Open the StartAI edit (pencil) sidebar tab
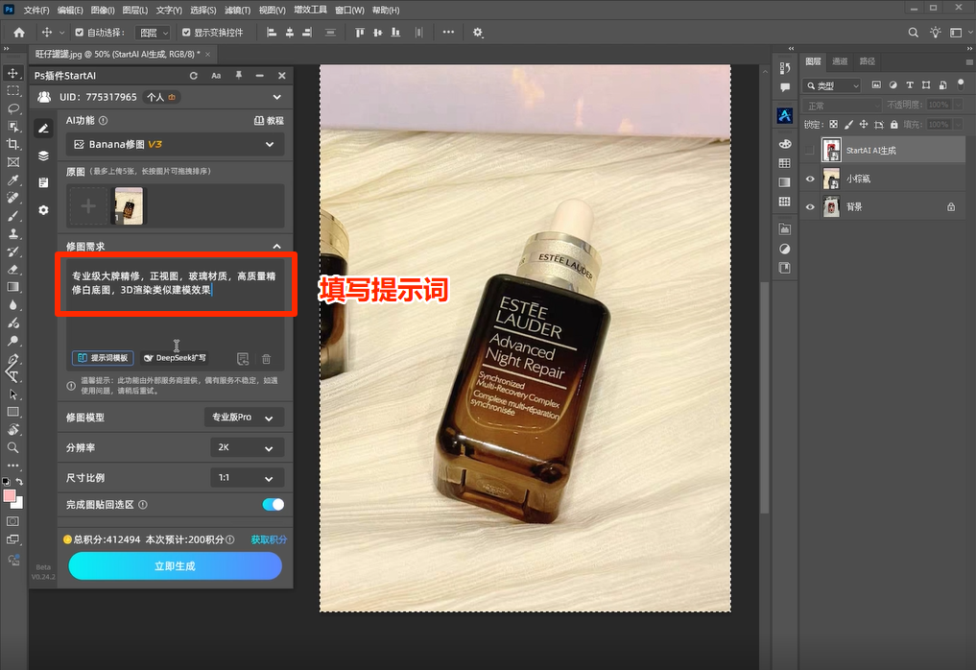 pyautogui.click(x=43, y=129)
